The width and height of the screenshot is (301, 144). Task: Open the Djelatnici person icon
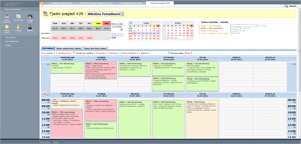pyautogui.click(x=30, y=27)
